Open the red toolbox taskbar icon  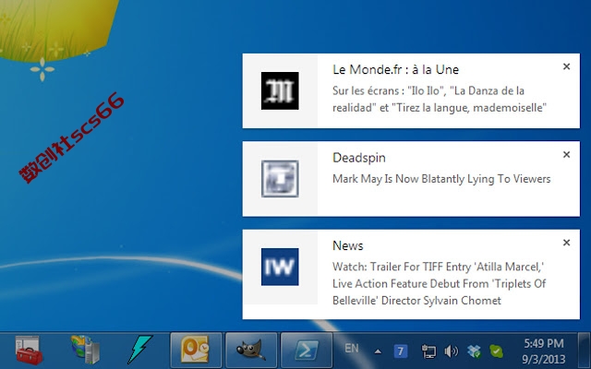[29, 351]
